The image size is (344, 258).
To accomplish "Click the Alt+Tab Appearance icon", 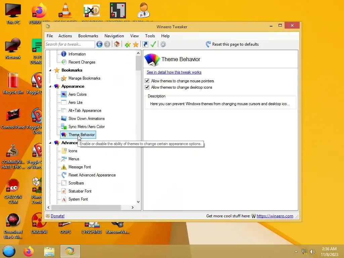I will pyautogui.click(x=64, y=111).
